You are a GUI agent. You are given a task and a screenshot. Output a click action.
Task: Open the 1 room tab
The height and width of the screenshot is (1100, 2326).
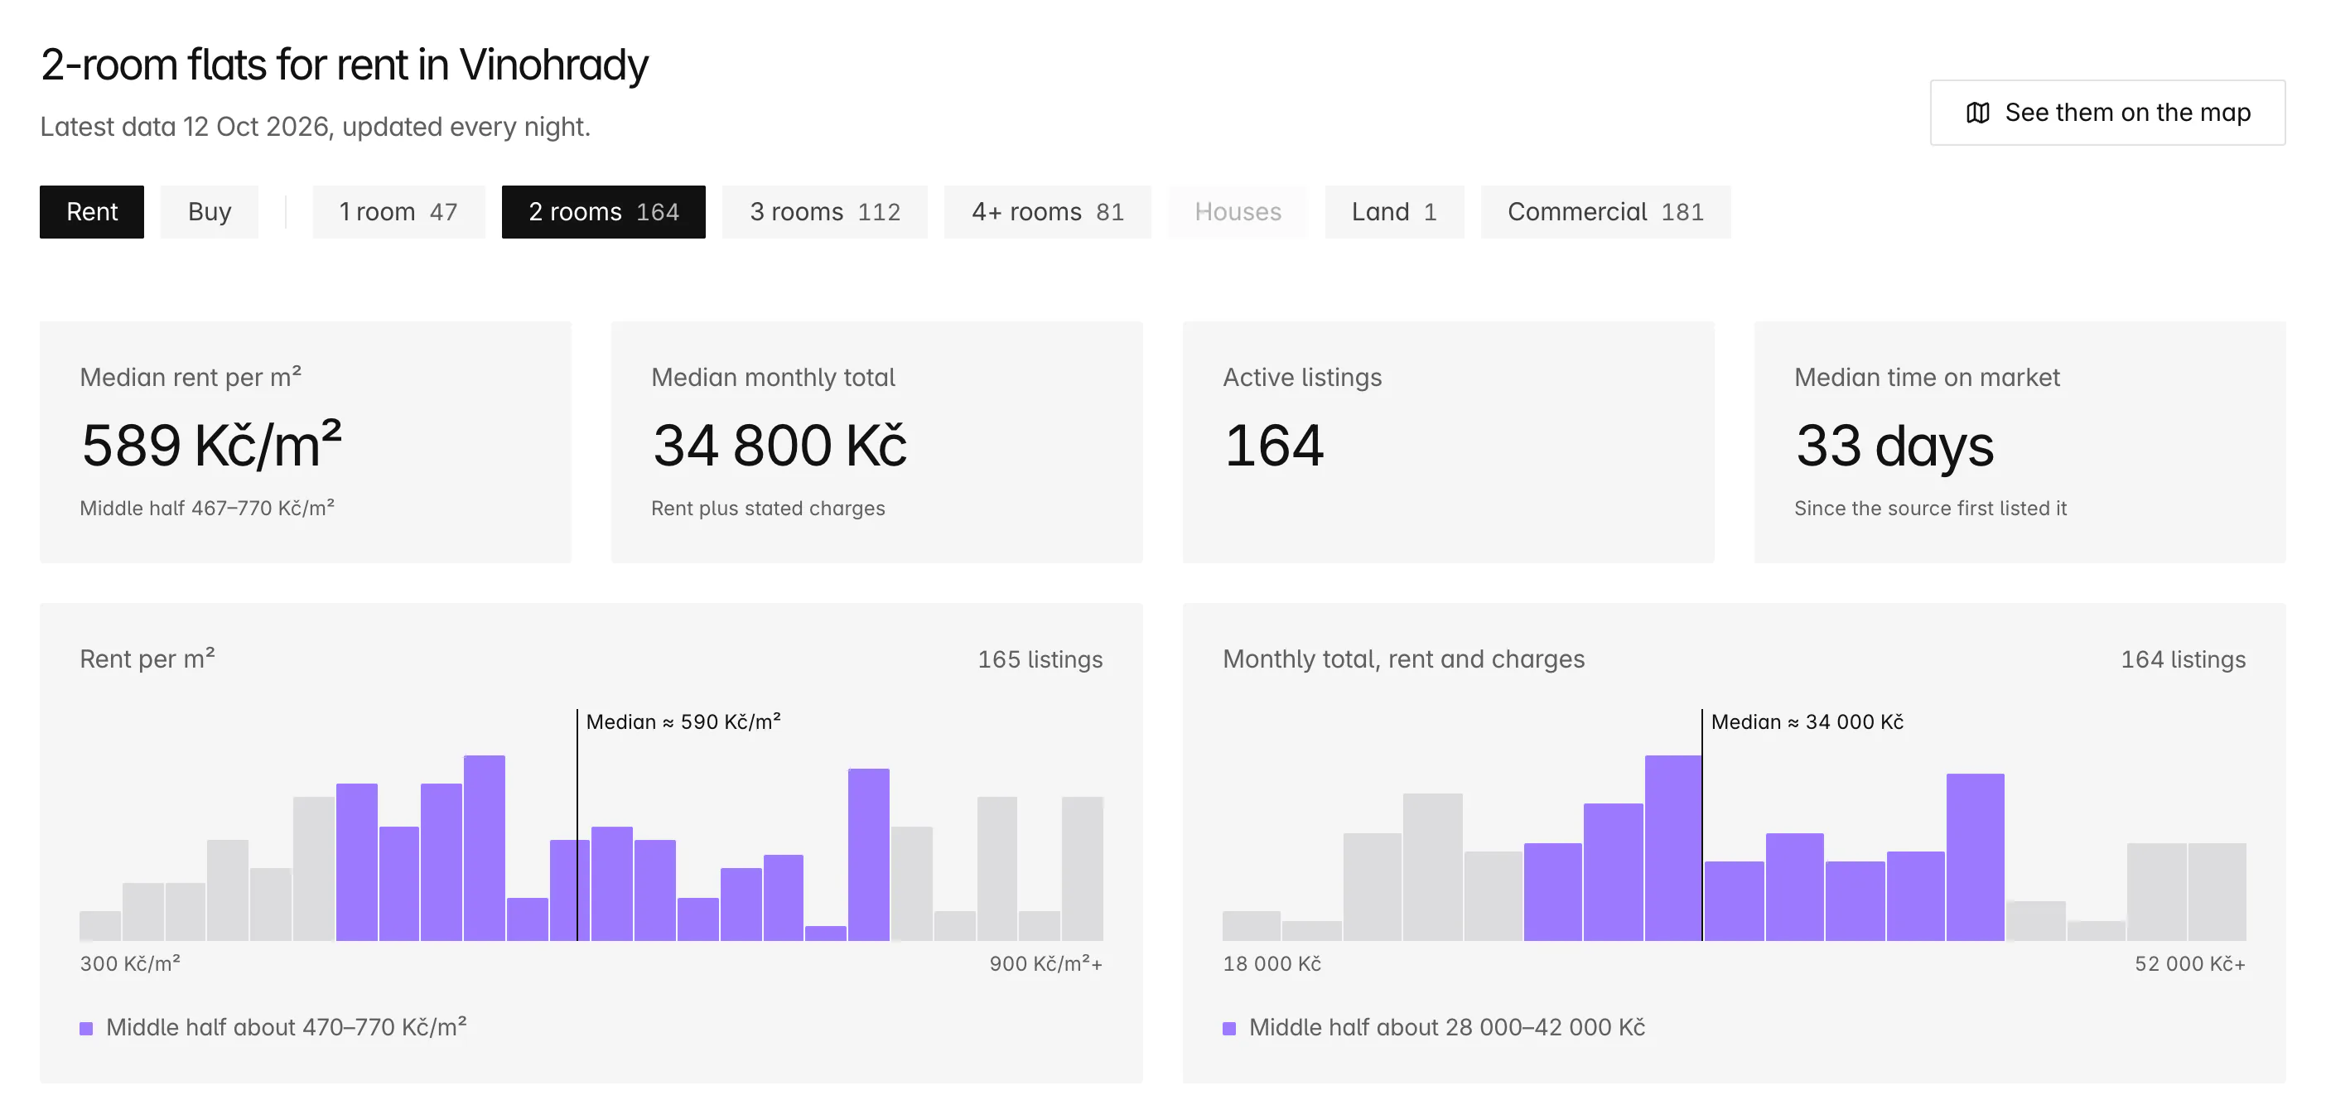pyautogui.click(x=398, y=211)
